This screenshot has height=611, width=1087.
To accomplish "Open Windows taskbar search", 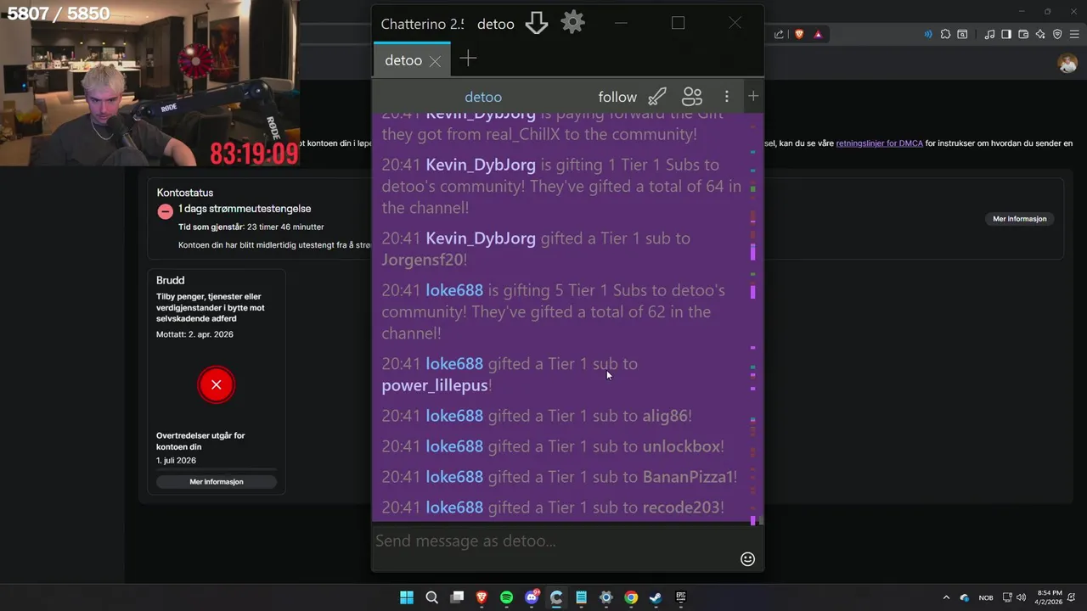I will click(x=431, y=597).
